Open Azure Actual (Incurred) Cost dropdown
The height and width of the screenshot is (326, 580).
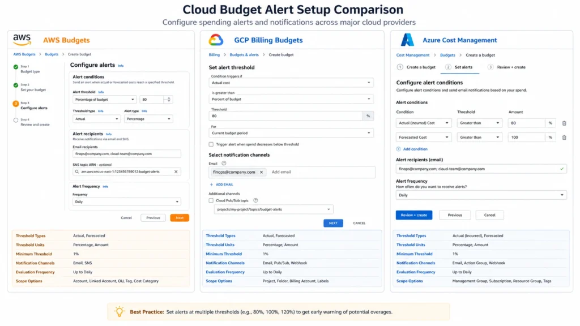click(x=424, y=123)
